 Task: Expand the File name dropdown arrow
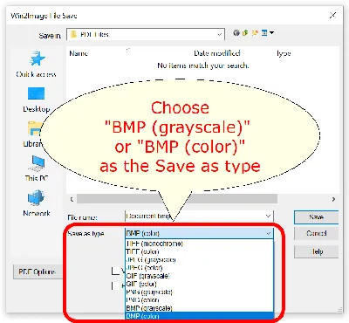268,216
